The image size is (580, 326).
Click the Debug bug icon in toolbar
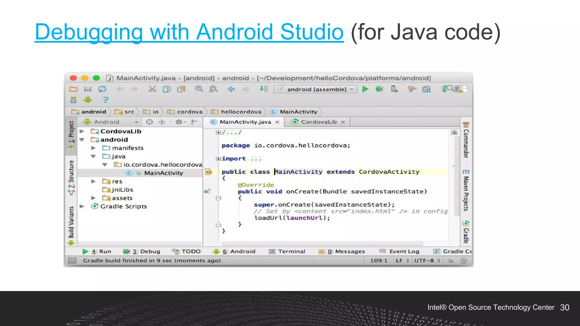click(379, 89)
